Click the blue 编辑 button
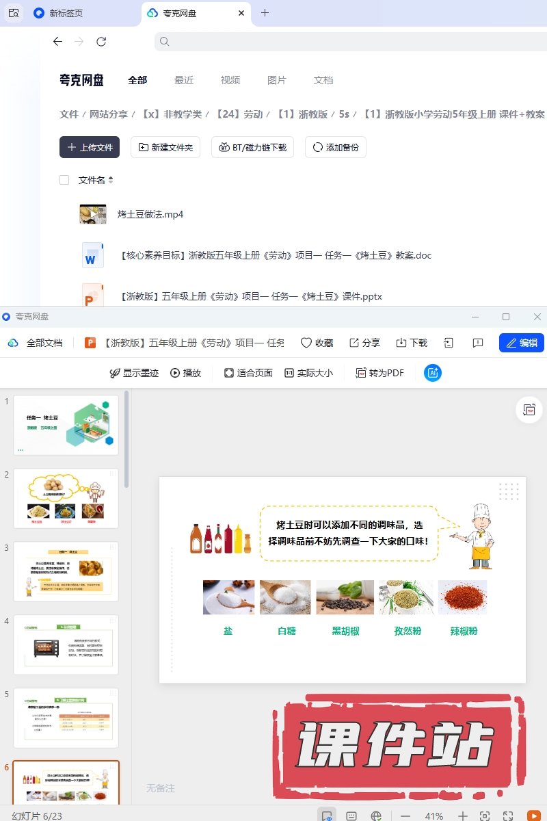Screen dimensions: 547x821 [521, 343]
